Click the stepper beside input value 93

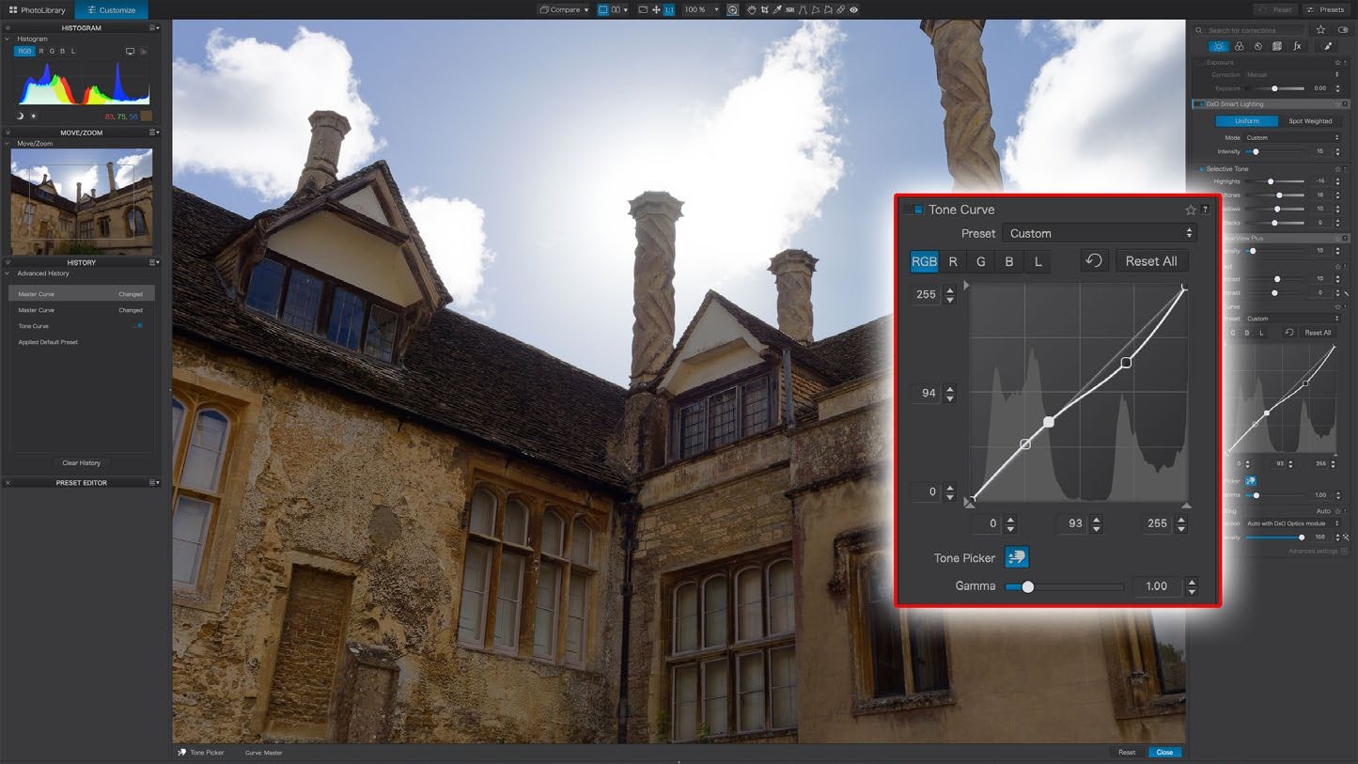tap(1097, 523)
